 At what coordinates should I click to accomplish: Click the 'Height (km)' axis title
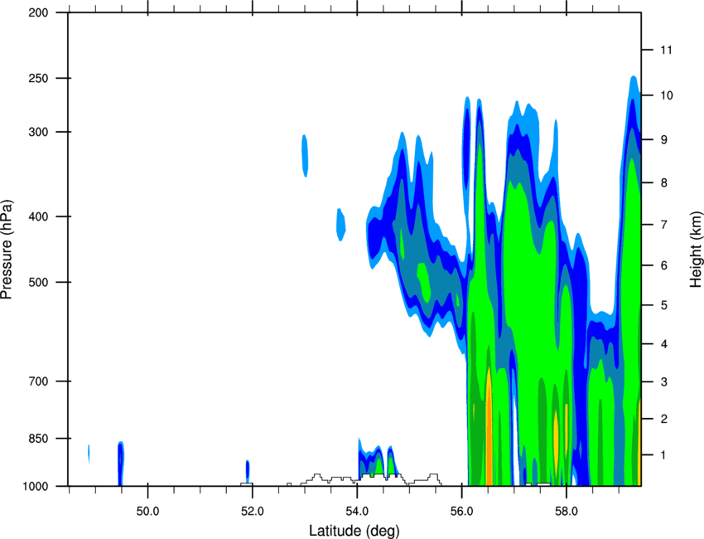(x=696, y=249)
